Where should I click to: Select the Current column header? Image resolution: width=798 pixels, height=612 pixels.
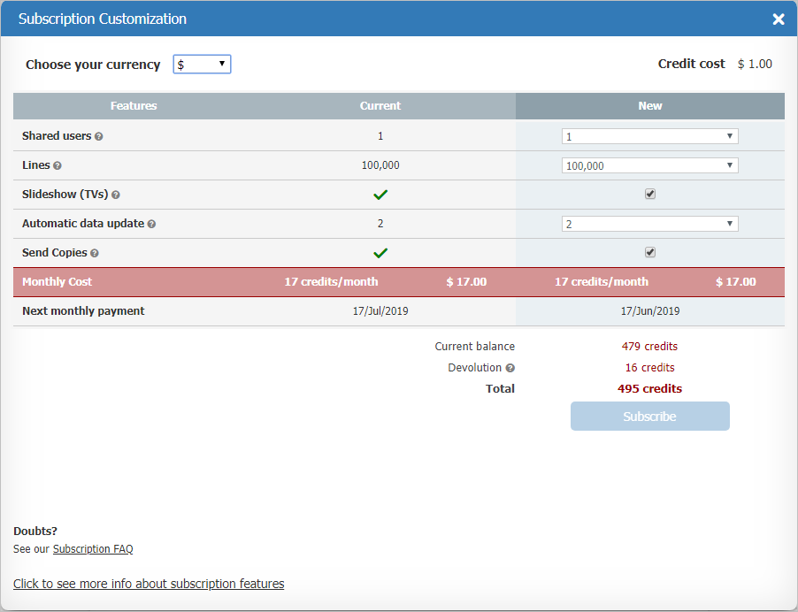(380, 105)
